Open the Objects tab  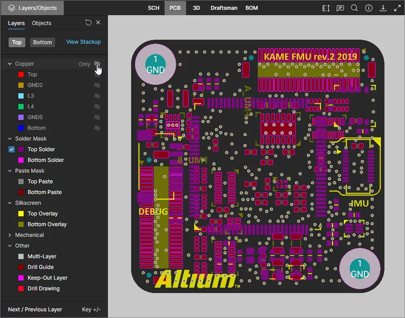pyautogui.click(x=41, y=23)
